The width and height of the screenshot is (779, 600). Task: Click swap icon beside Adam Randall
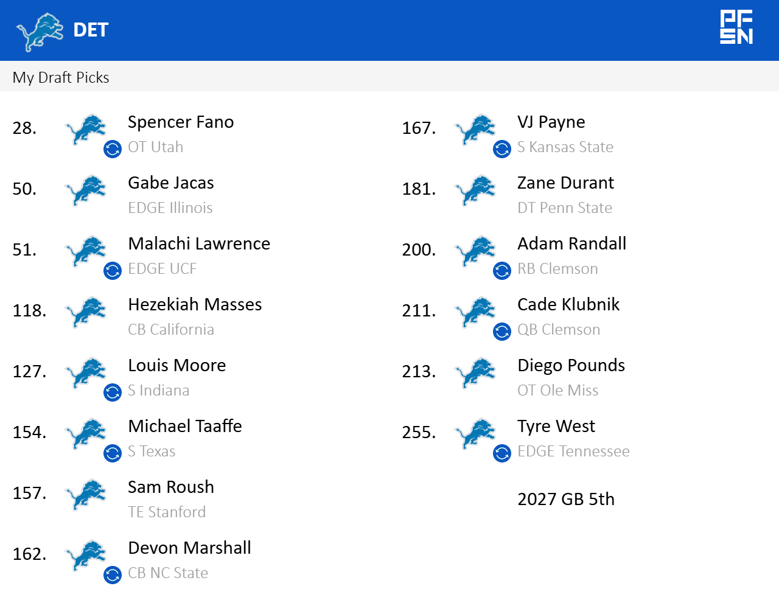coord(502,271)
